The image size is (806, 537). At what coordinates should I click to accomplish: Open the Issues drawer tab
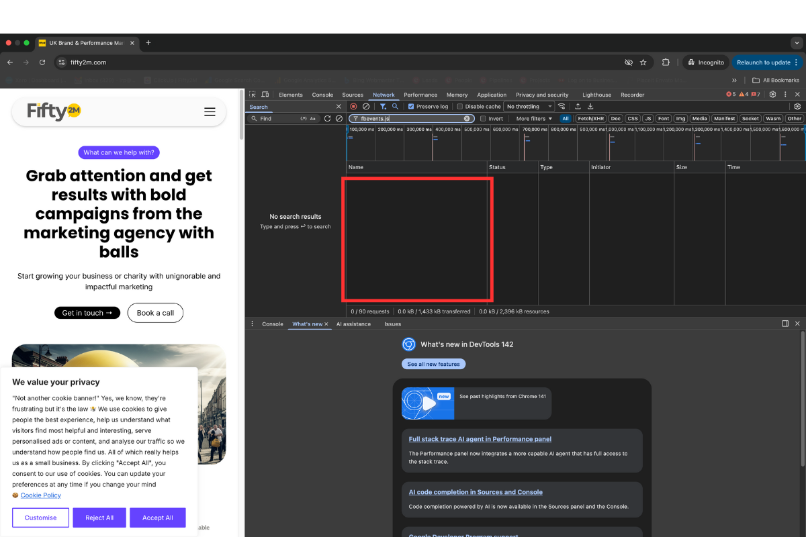point(392,324)
